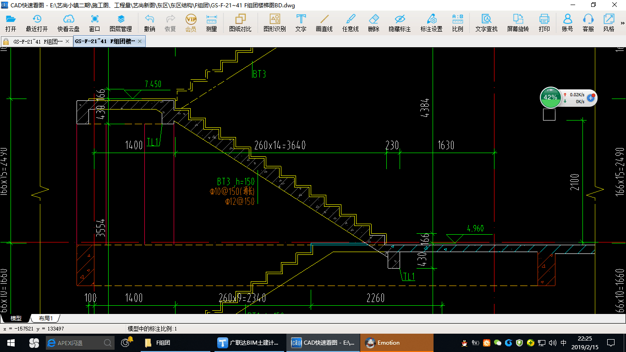
Task: Redo using the 恢复 icon
Action: point(170,23)
